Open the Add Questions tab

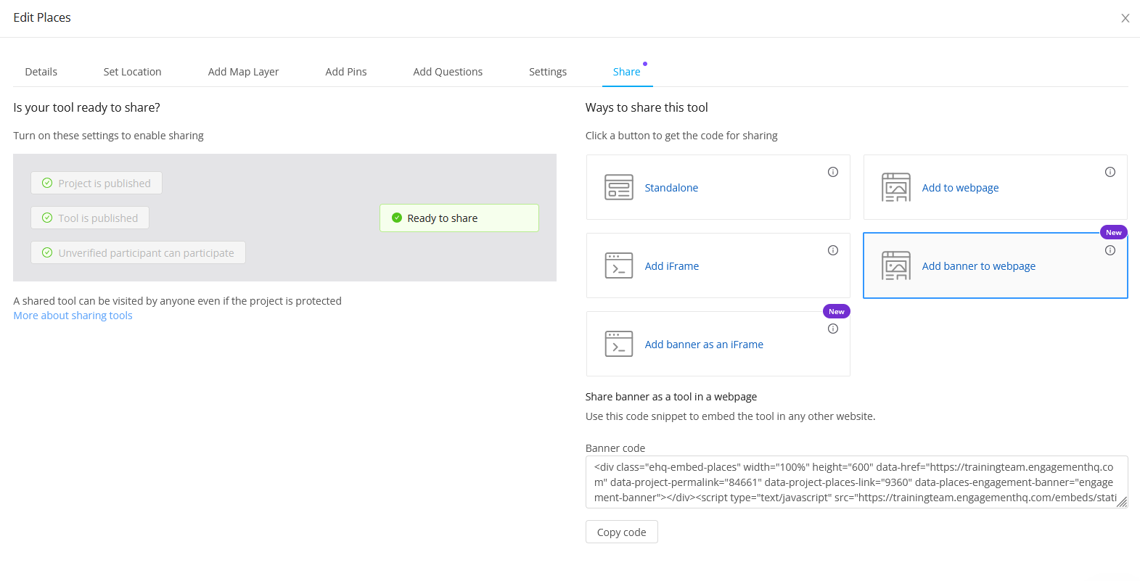448,72
